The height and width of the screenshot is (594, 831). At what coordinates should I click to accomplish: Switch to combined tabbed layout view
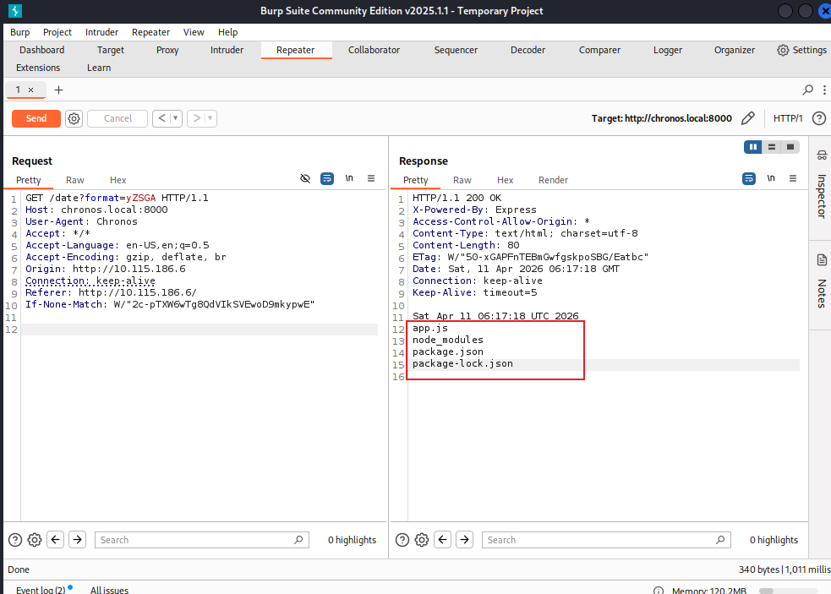coord(790,147)
